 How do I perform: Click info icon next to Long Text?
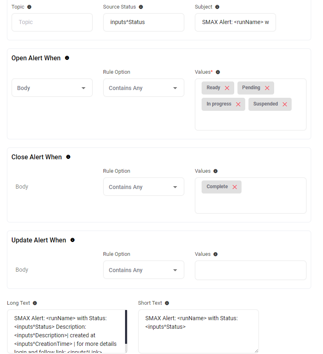tap(35, 303)
